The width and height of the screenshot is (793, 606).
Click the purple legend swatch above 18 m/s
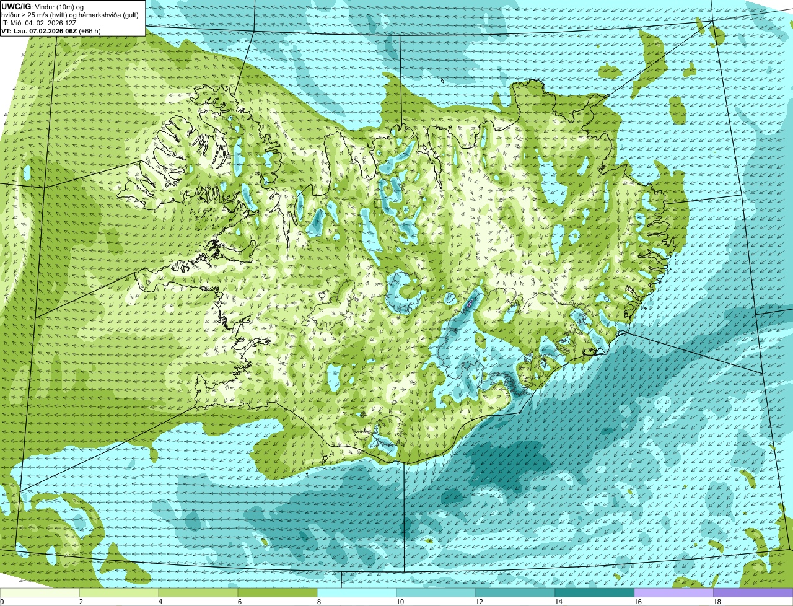pos(753,593)
